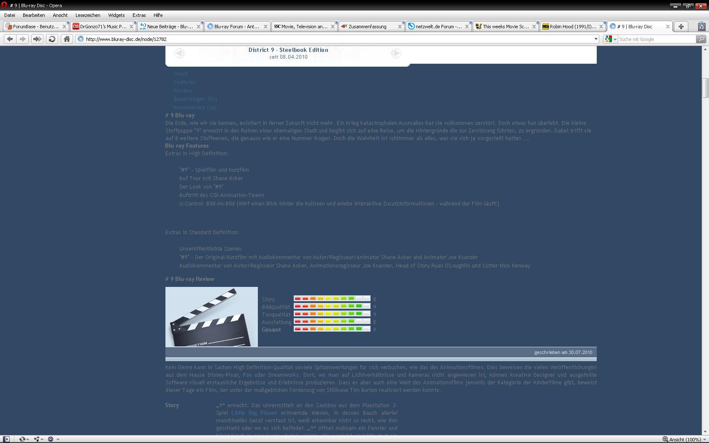Click the vertical scrollbar thumb
This screenshot has height=443, width=709.
pos(705,88)
